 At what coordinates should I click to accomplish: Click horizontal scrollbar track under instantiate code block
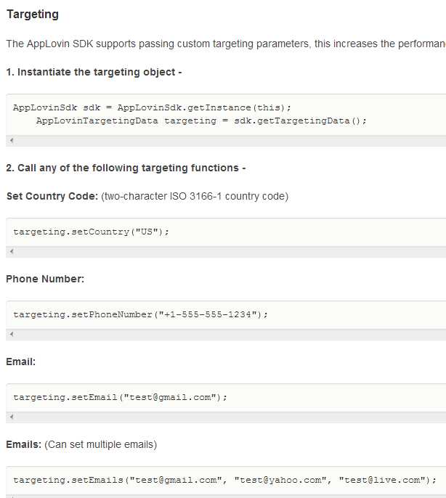[226, 141]
